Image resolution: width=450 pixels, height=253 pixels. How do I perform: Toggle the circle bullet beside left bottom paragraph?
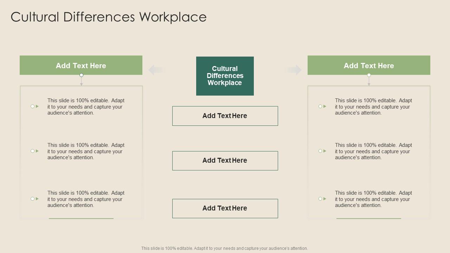coord(32,199)
